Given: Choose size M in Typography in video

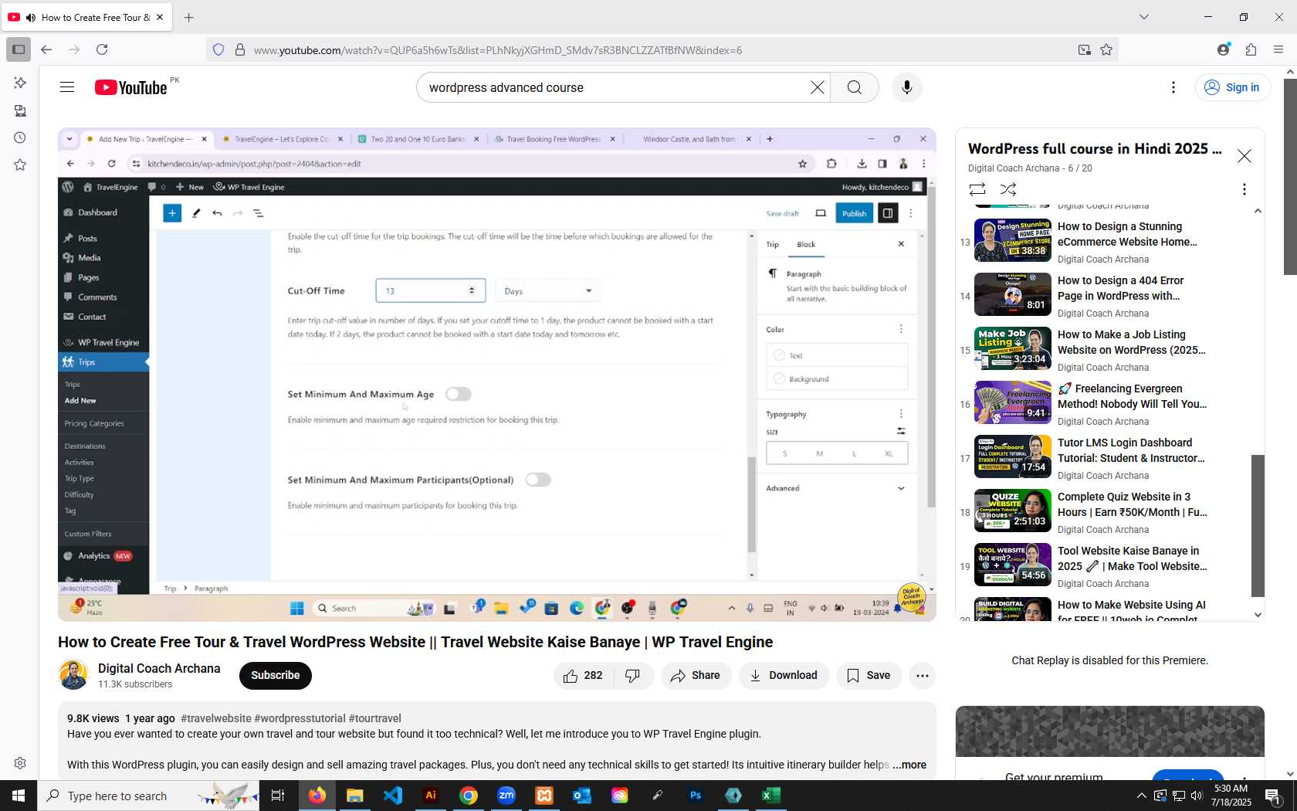Looking at the screenshot, I should tap(819, 453).
